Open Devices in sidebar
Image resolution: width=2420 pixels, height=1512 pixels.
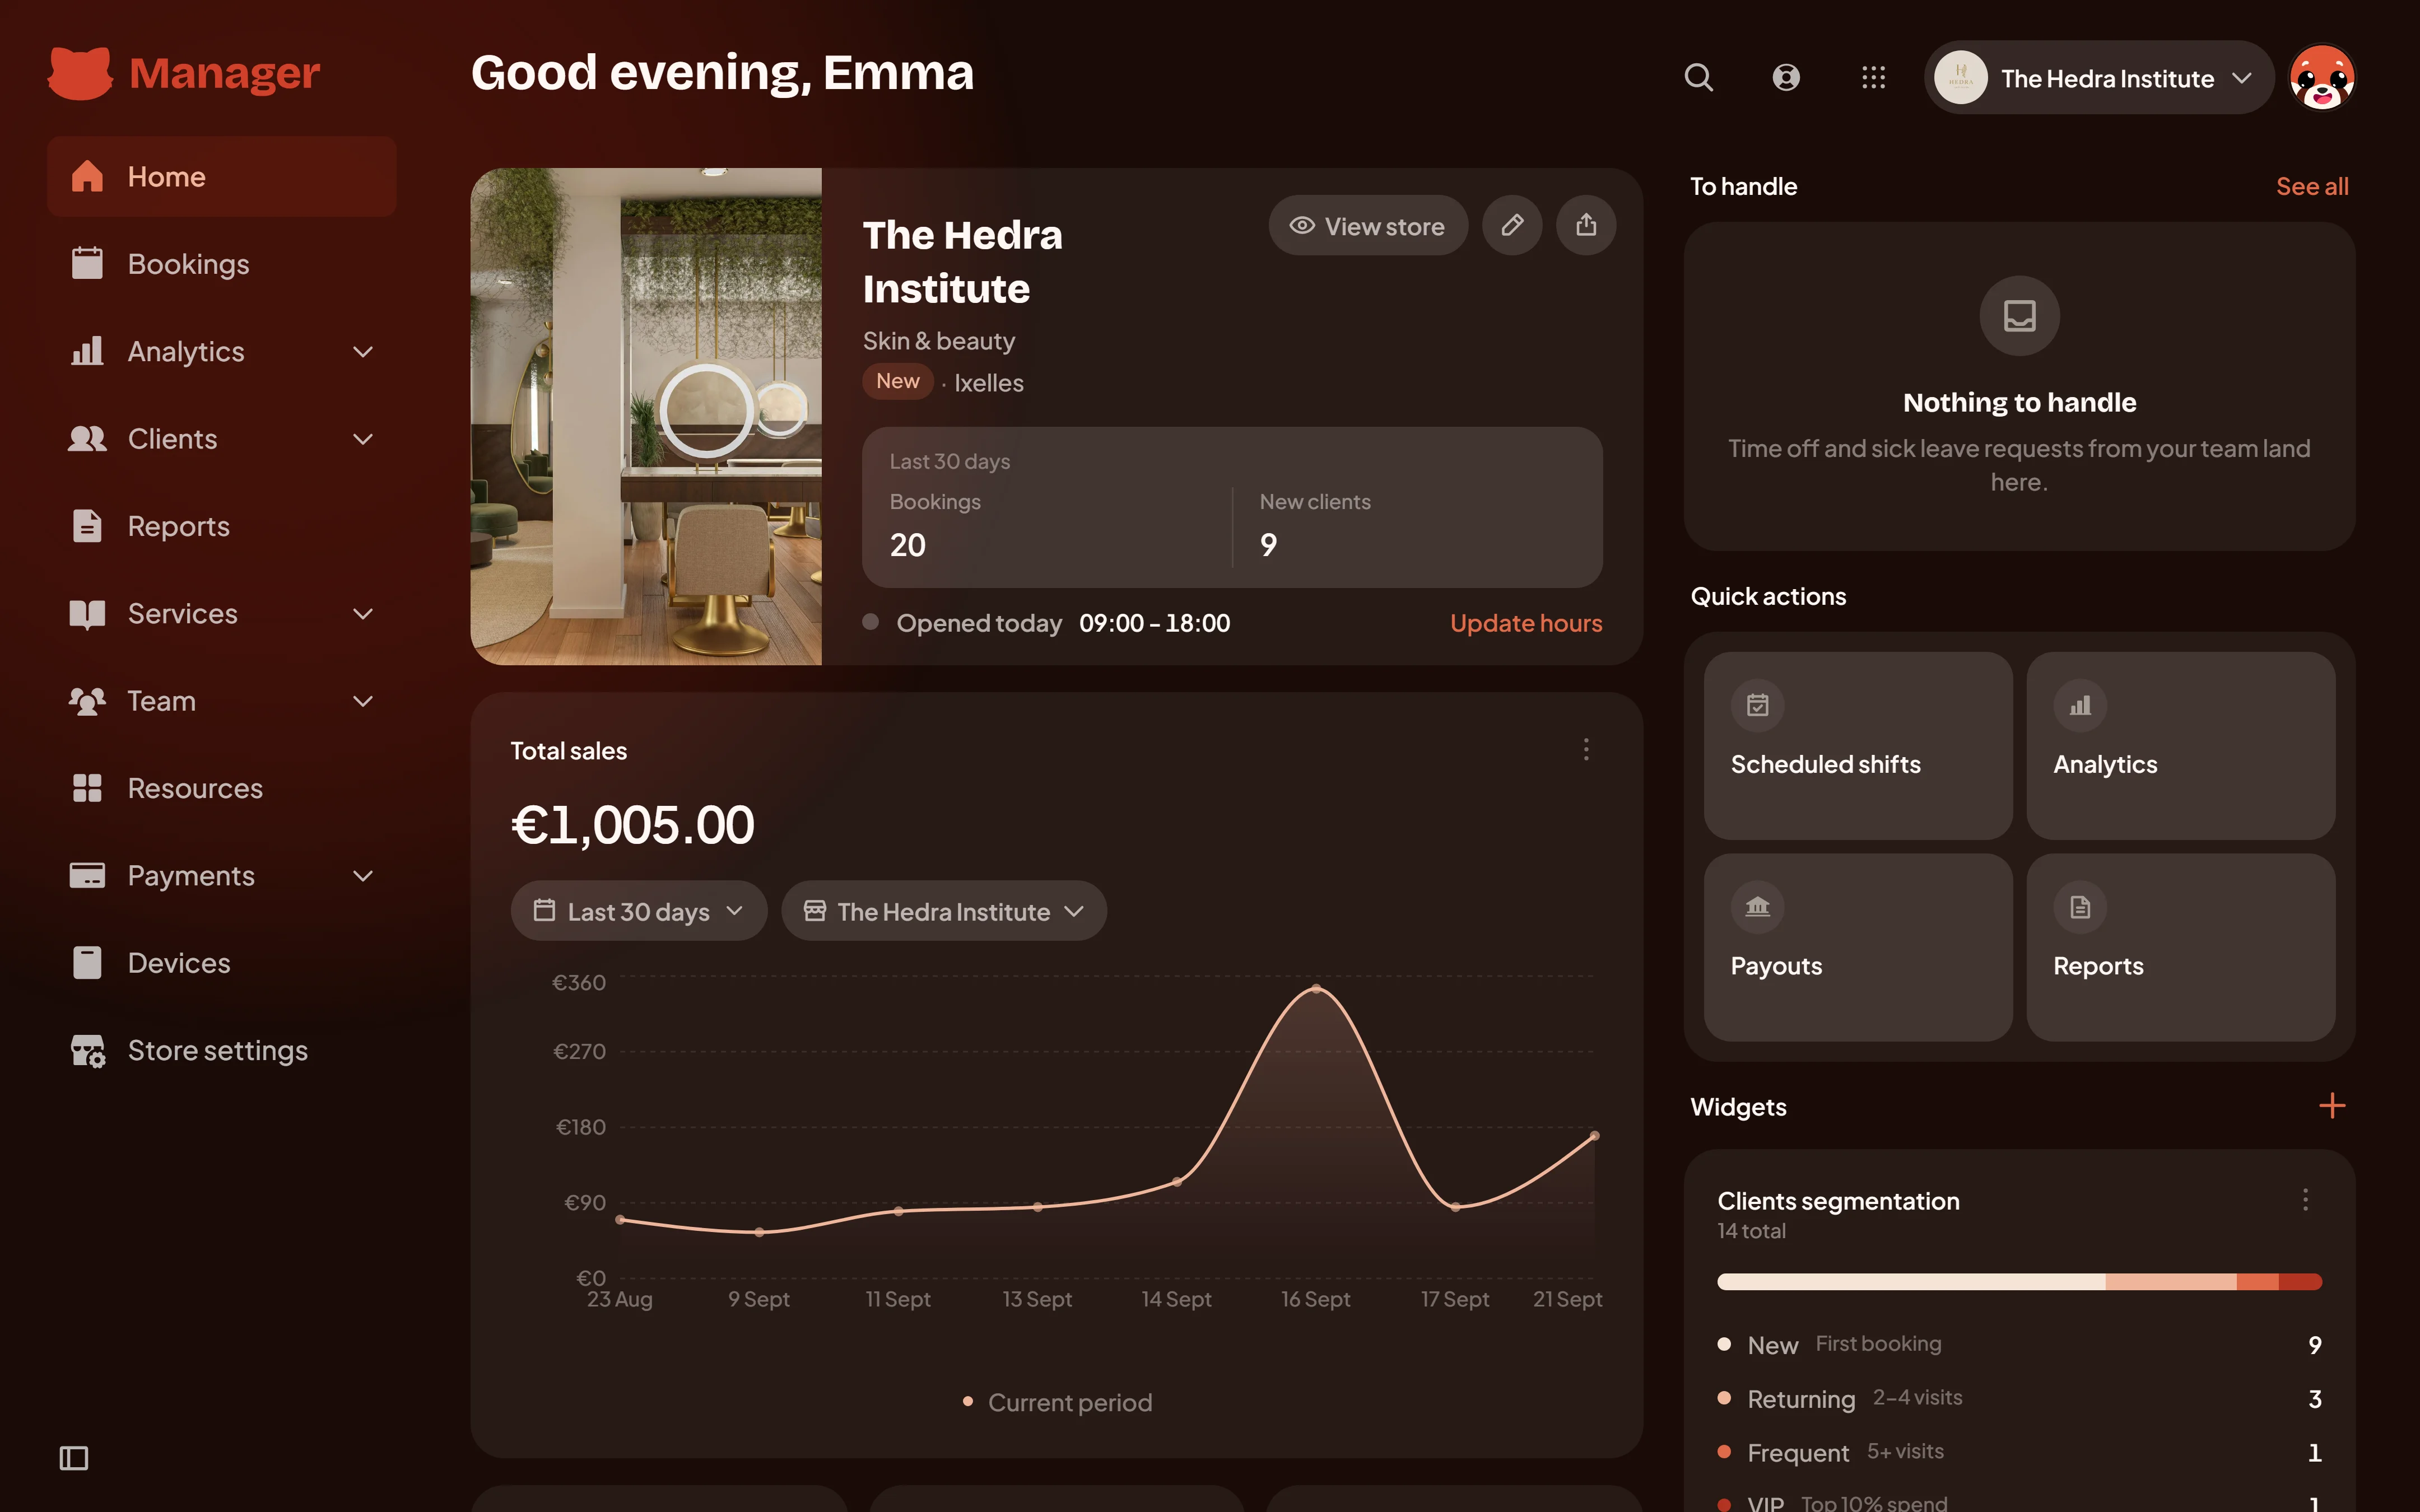[222, 963]
